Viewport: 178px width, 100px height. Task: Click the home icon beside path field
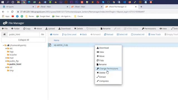click(4, 34)
